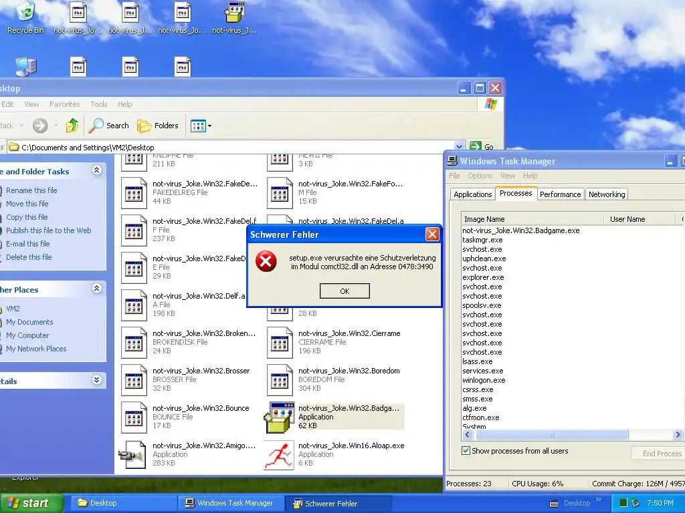Click Move this file link

click(x=27, y=204)
